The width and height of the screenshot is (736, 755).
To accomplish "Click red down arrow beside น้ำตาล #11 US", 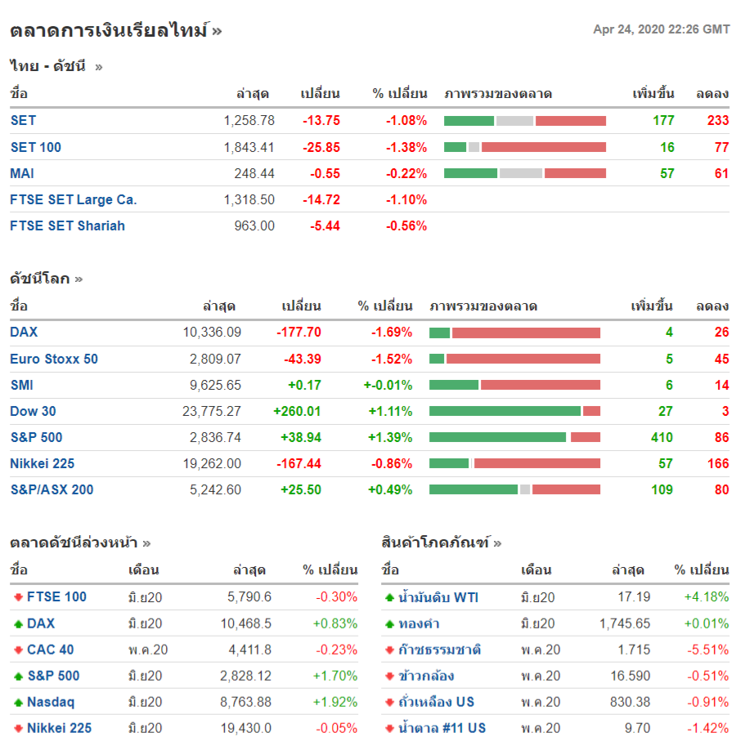I will pyautogui.click(x=389, y=728).
